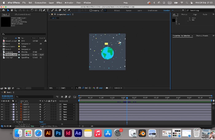Expand Layer 9 properties
This screenshot has width=215, height=140.
11,104
